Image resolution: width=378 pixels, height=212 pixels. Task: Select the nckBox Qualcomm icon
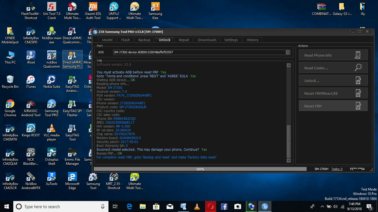point(52,60)
